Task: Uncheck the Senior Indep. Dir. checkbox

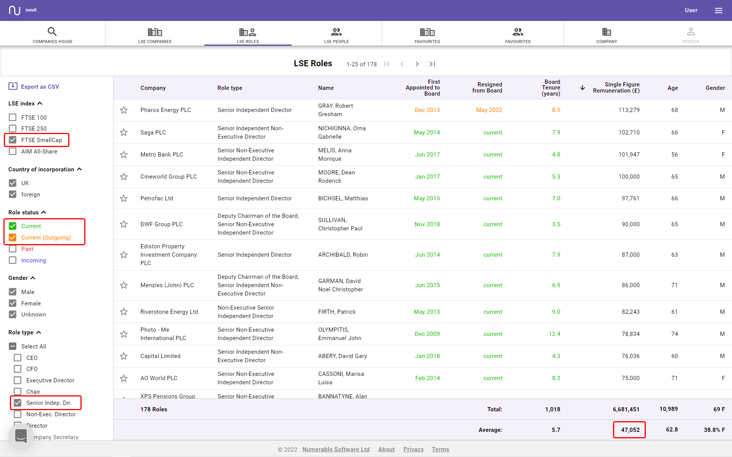Action: (x=18, y=403)
